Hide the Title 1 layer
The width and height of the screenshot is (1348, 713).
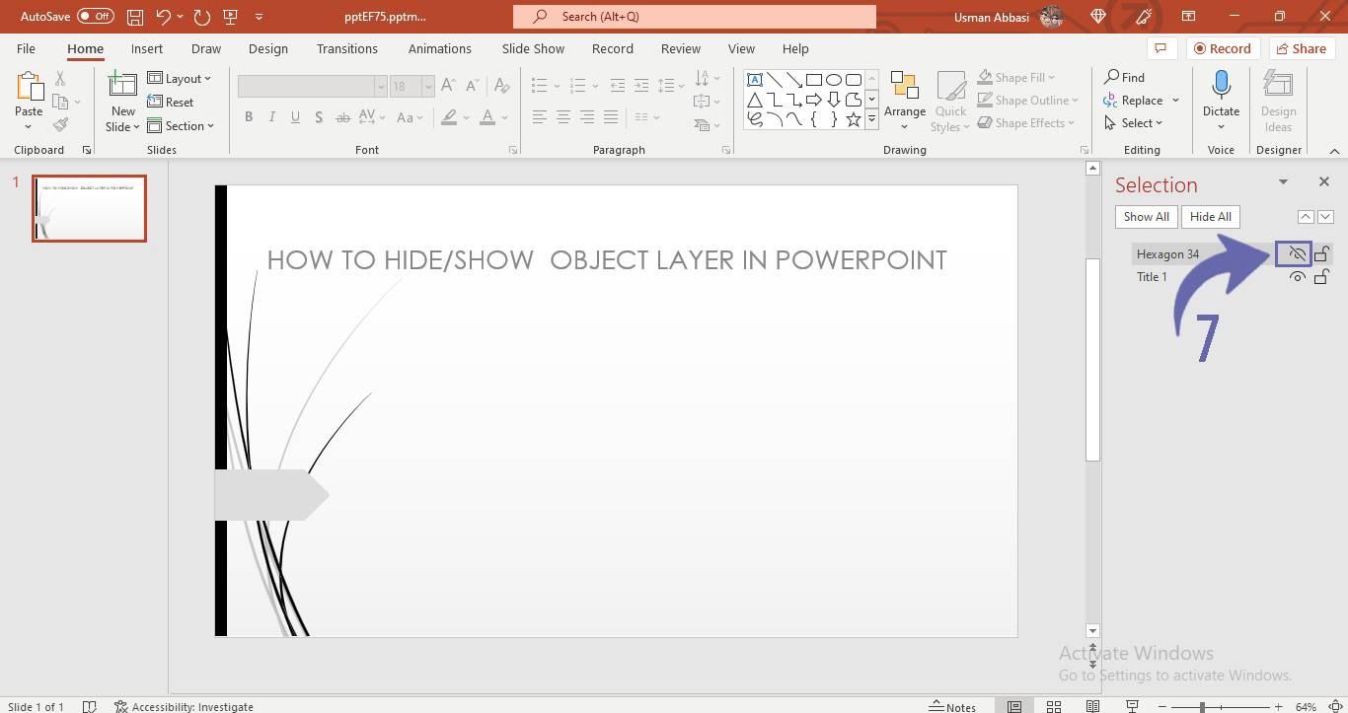(1298, 277)
